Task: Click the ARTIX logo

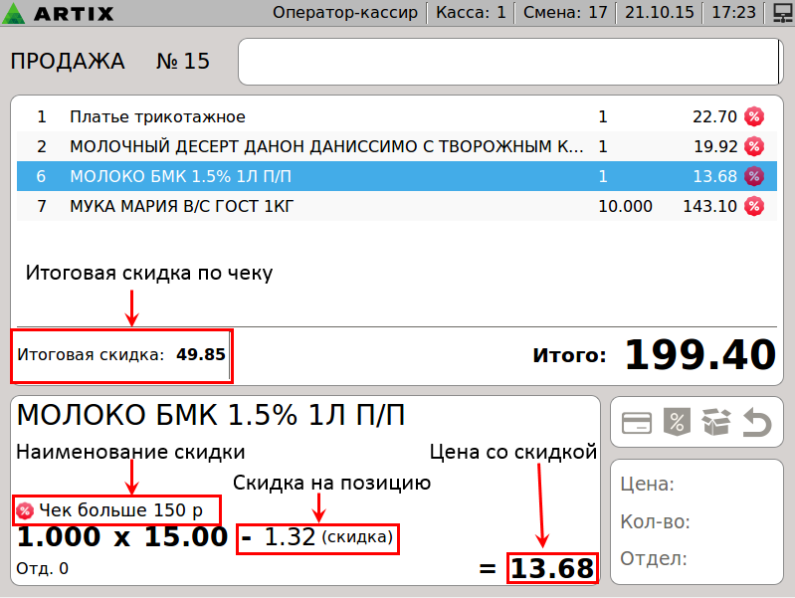Action: click(x=61, y=14)
